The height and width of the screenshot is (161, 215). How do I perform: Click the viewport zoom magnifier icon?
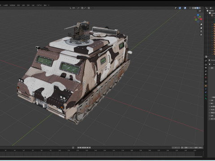coord(201,24)
